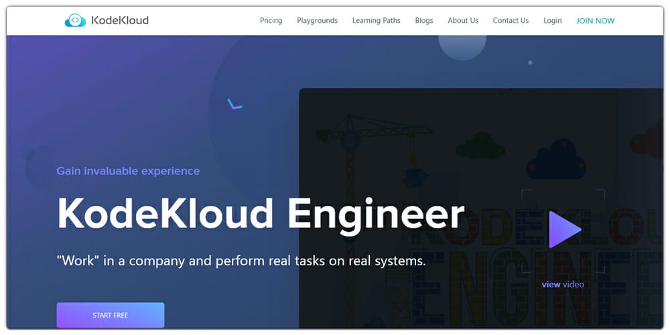Click the KodeKloud Engineer headline
Screen dimensions: 670x335
(260, 214)
